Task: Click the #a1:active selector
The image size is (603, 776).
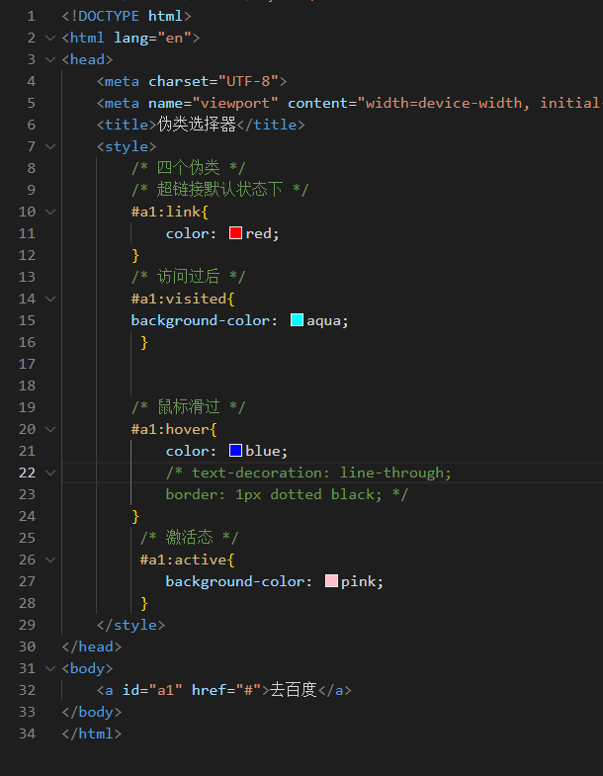Action: point(183,560)
